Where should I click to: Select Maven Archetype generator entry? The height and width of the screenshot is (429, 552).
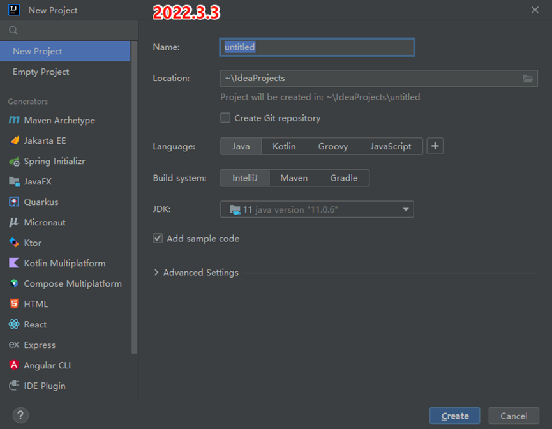click(65, 120)
